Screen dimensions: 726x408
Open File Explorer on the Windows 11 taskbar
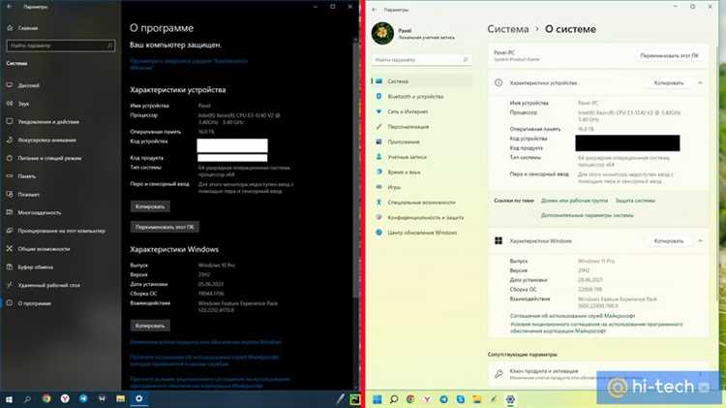pos(476,399)
